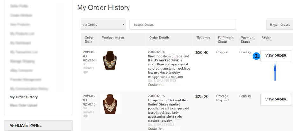293x131 pixels.
Task: Click the Search Orders input field
Action: (x=183, y=25)
